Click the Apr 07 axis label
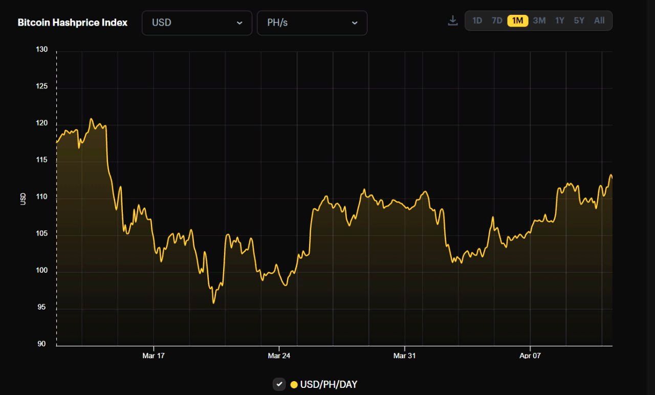 530,356
